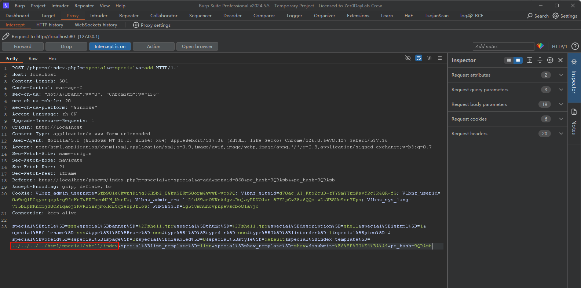The width and height of the screenshot is (581, 288).
Task: Click the Learn tab
Action: coord(387,16)
